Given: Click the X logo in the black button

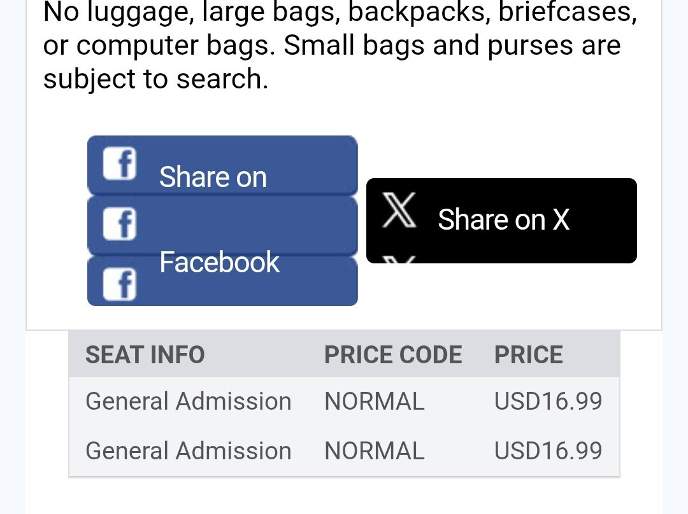Looking at the screenshot, I should click(399, 211).
